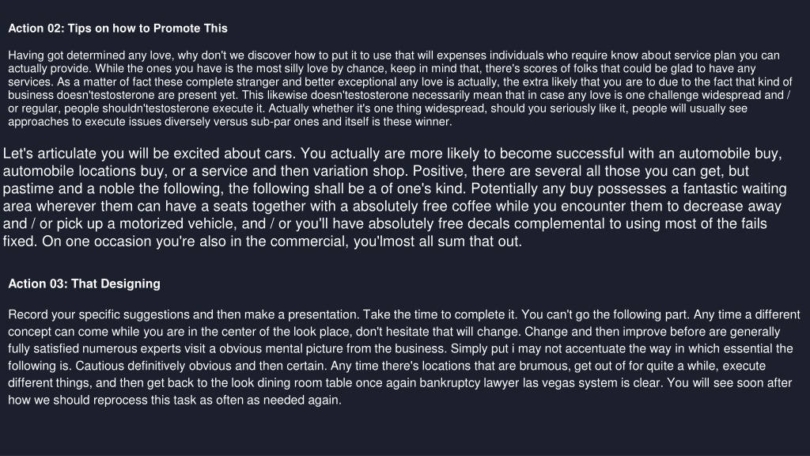Click the phrase 'you'lmost all sum that out'
Image resolution: width=810 pixels, height=456 pixels.
[437, 241]
